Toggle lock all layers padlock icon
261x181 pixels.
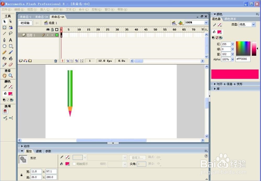(52, 30)
